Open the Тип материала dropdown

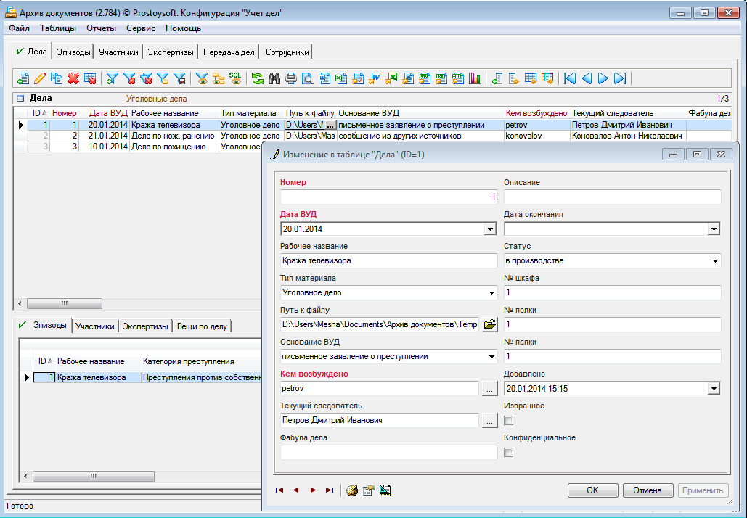(491, 293)
